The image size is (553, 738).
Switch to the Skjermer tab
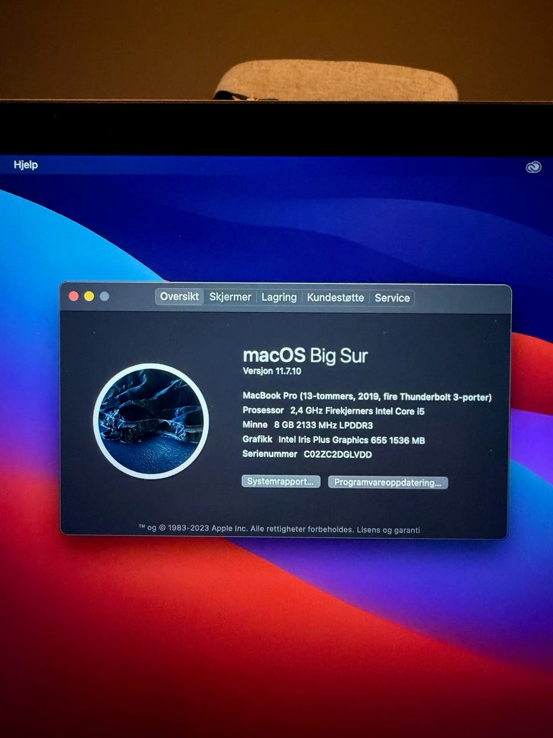click(230, 297)
